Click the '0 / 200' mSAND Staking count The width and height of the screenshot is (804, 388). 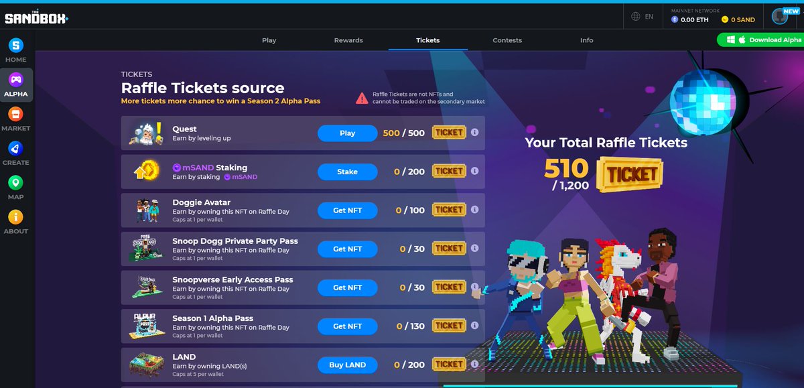pyautogui.click(x=409, y=172)
